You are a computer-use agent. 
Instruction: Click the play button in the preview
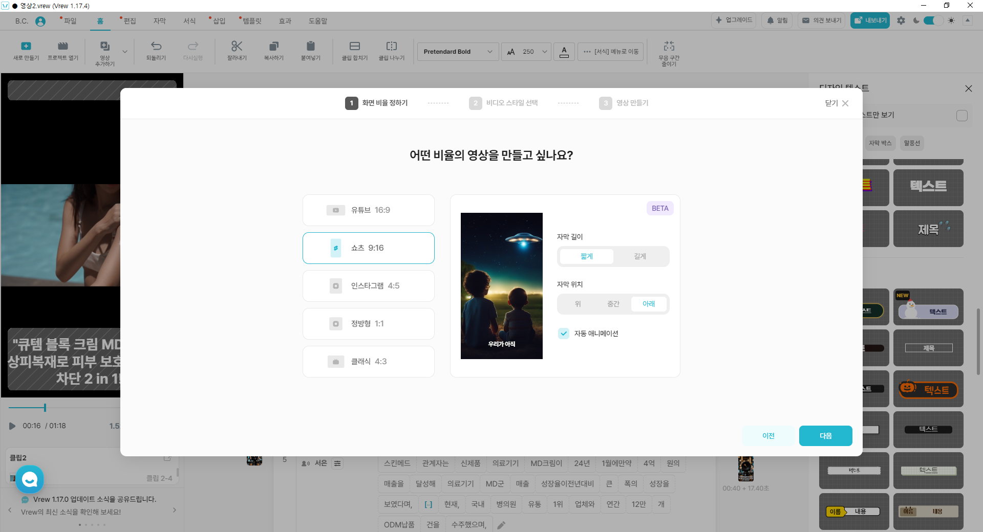point(12,426)
